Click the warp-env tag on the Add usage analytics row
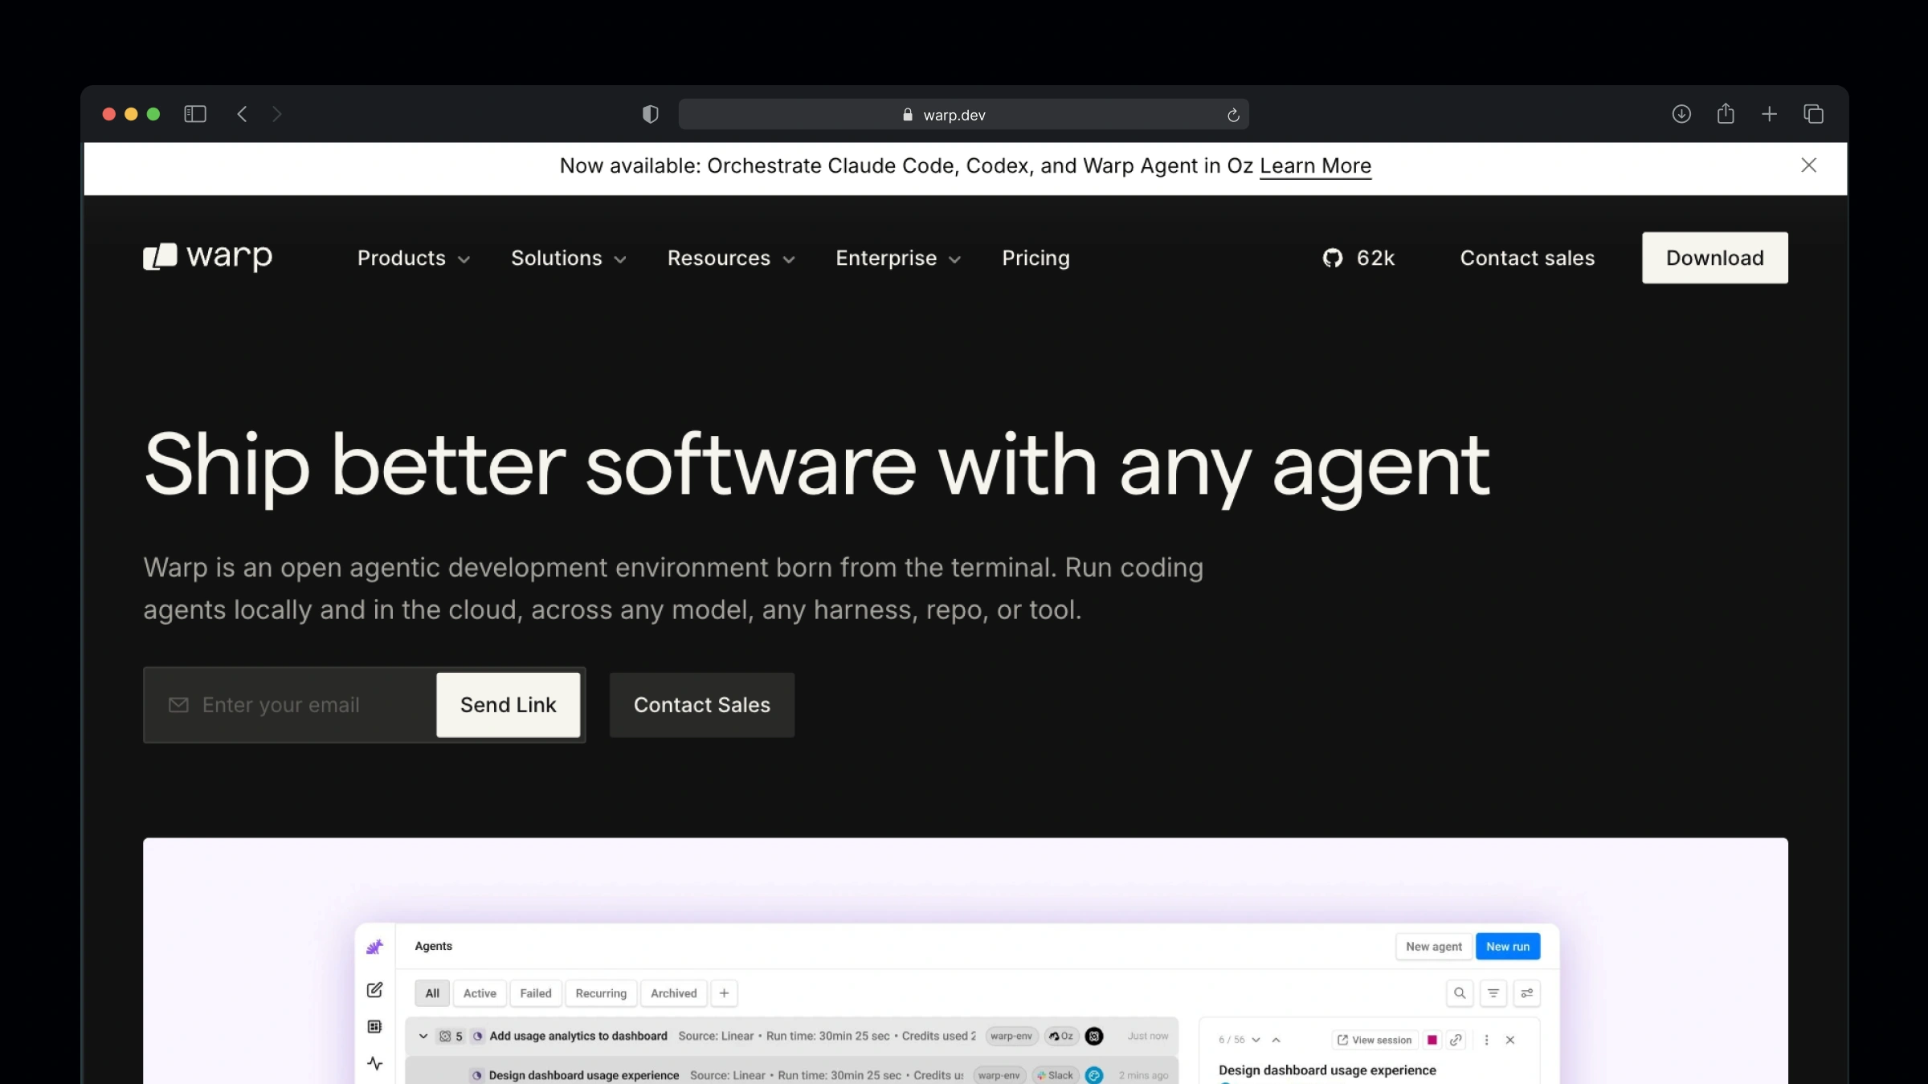 tap(1011, 1036)
